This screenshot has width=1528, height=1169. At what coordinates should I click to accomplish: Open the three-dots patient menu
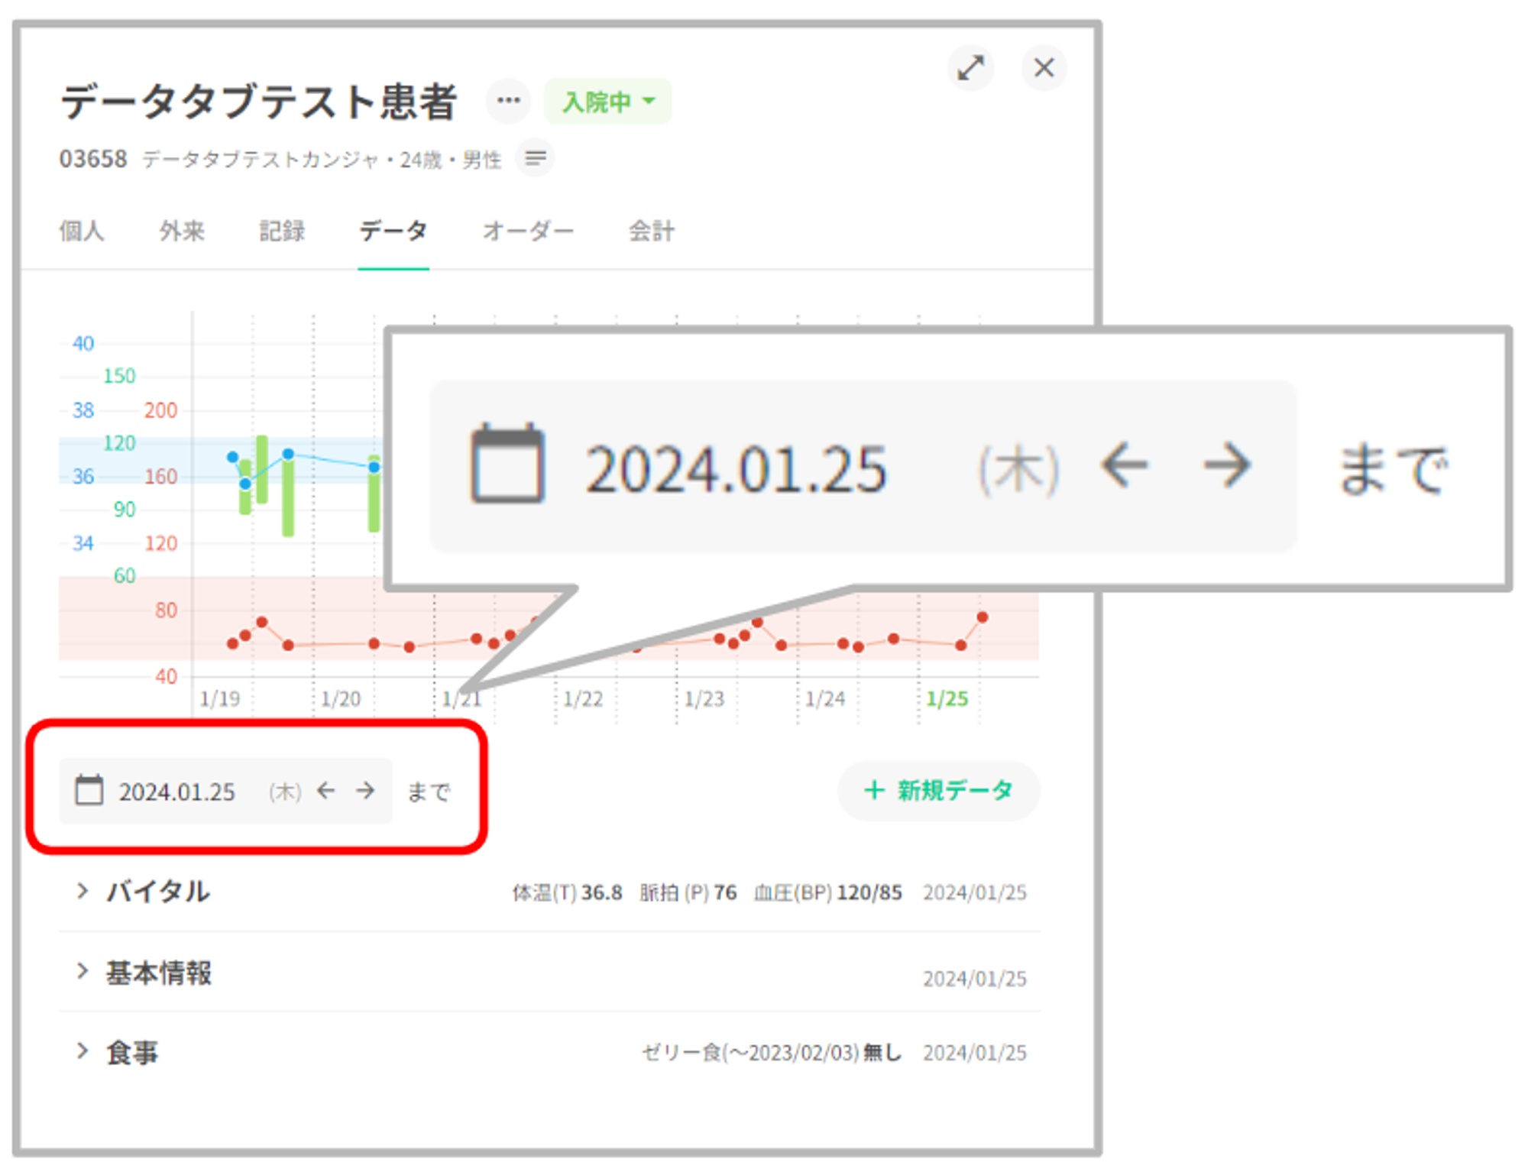coord(508,101)
